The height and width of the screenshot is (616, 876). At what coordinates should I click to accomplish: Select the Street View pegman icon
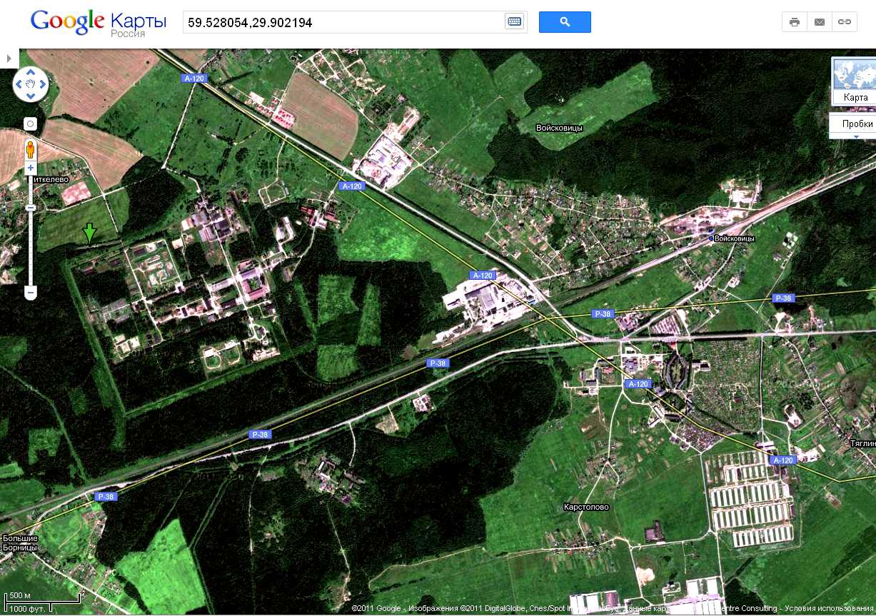30,149
